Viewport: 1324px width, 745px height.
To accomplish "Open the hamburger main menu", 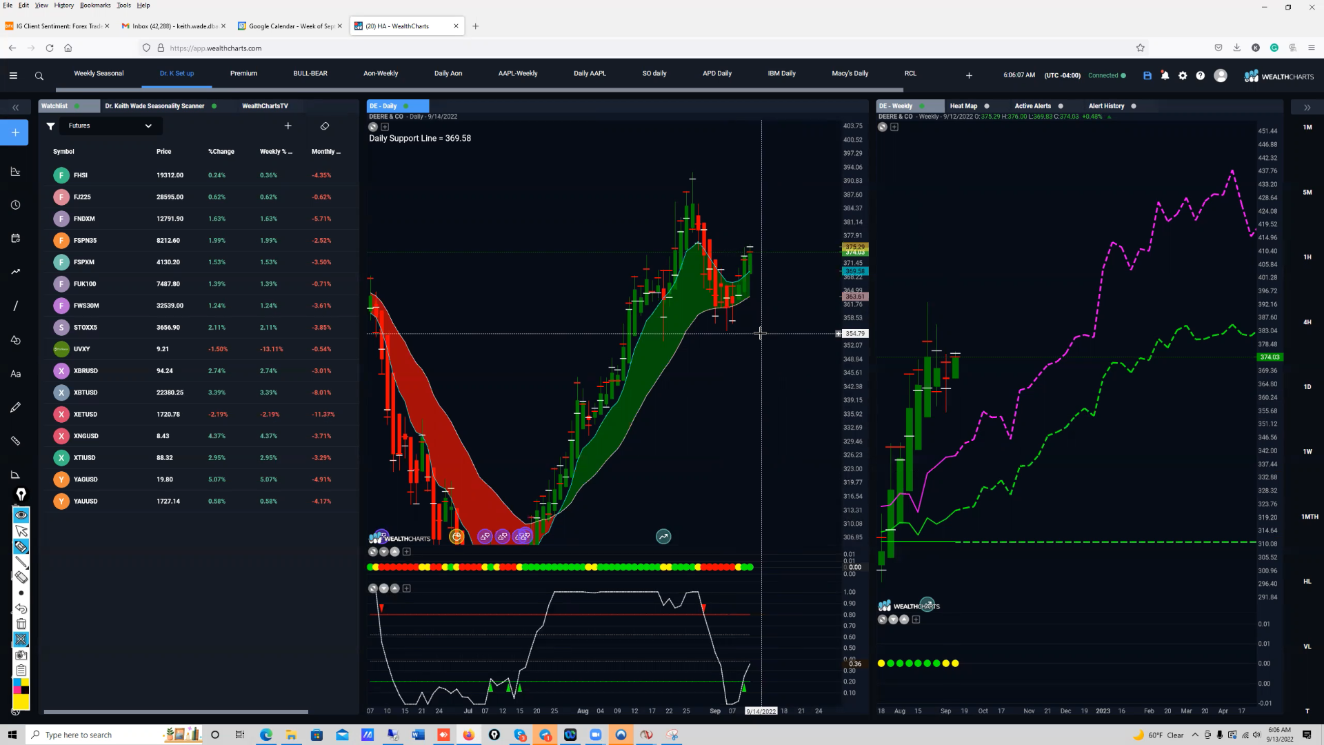I will click(x=13, y=76).
